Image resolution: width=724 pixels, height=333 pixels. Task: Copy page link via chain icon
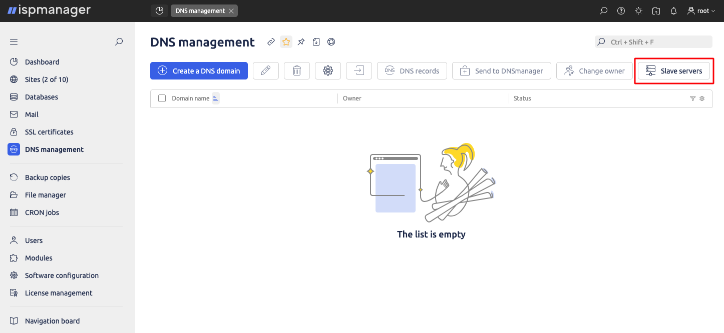point(271,42)
